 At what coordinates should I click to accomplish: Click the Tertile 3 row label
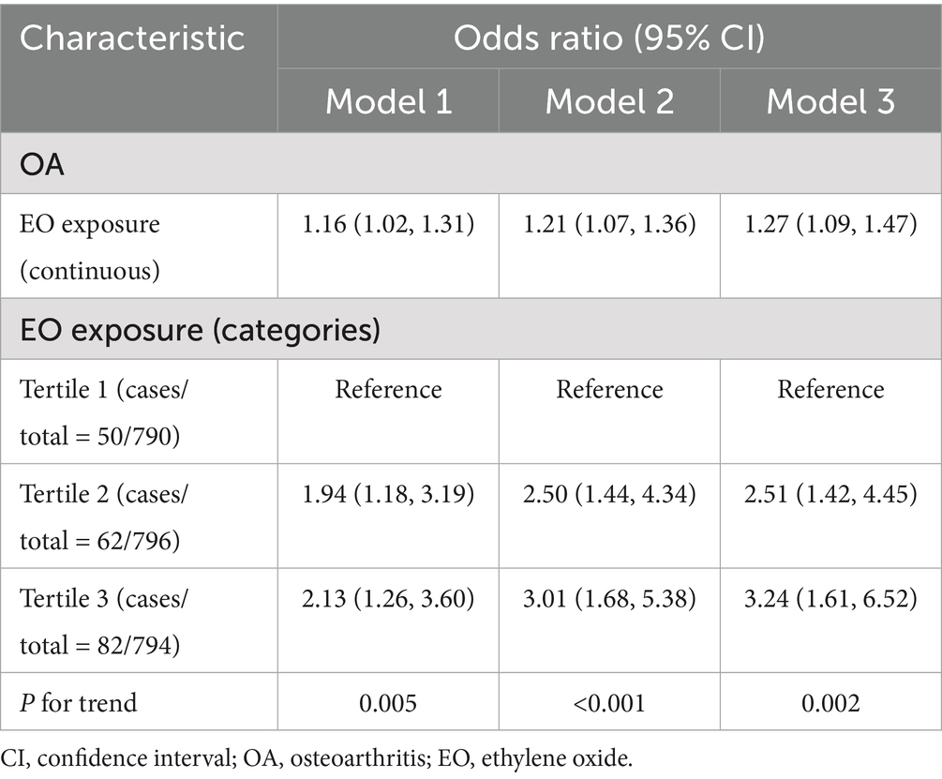[107, 619]
